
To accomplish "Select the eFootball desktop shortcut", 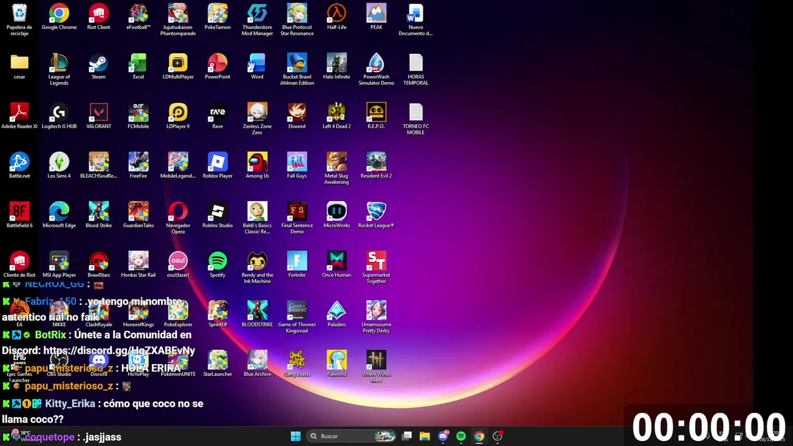I will tap(138, 17).
